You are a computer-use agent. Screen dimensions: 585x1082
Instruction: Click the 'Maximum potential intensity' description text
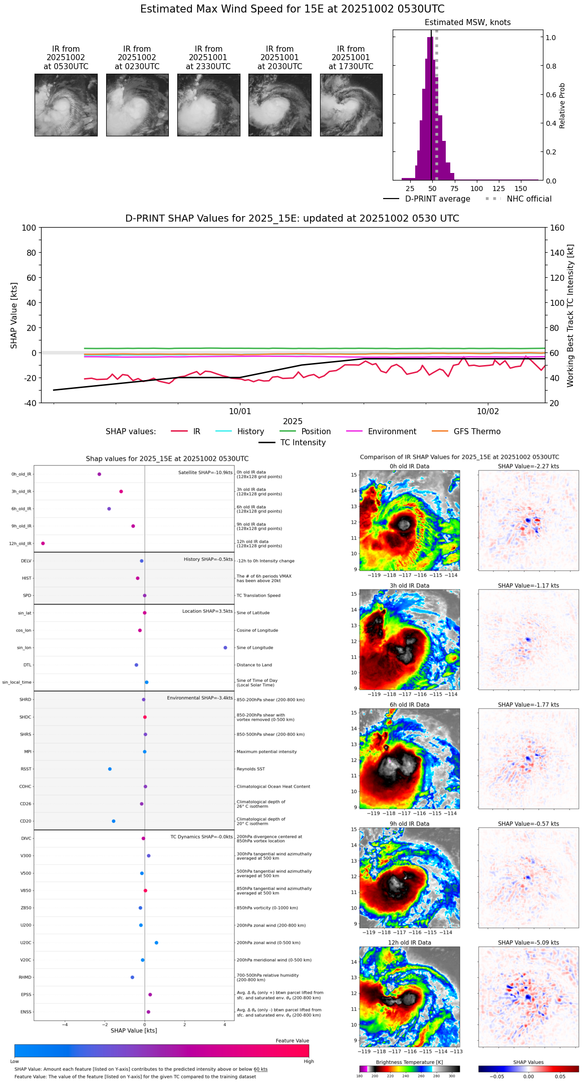(267, 752)
